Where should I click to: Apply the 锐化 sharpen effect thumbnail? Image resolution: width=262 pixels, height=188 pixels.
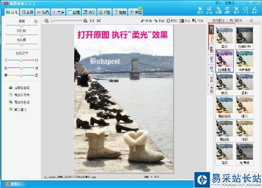[x=224, y=84]
